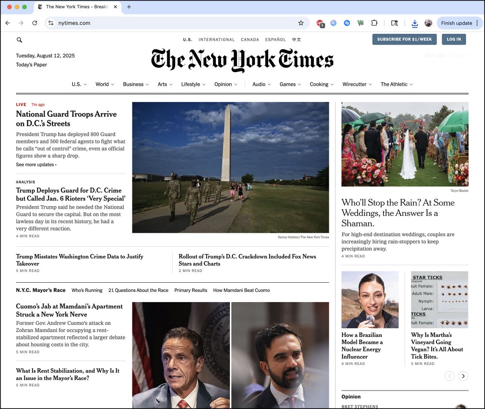This screenshot has width=485, height=409.
Task: Click the green W extension icon
Action: click(x=360, y=23)
